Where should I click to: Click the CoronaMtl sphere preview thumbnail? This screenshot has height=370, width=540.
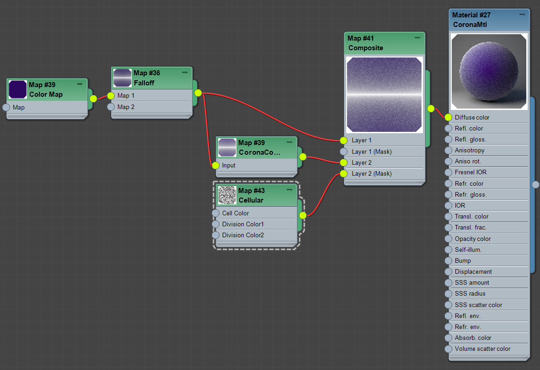pos(489,72)
